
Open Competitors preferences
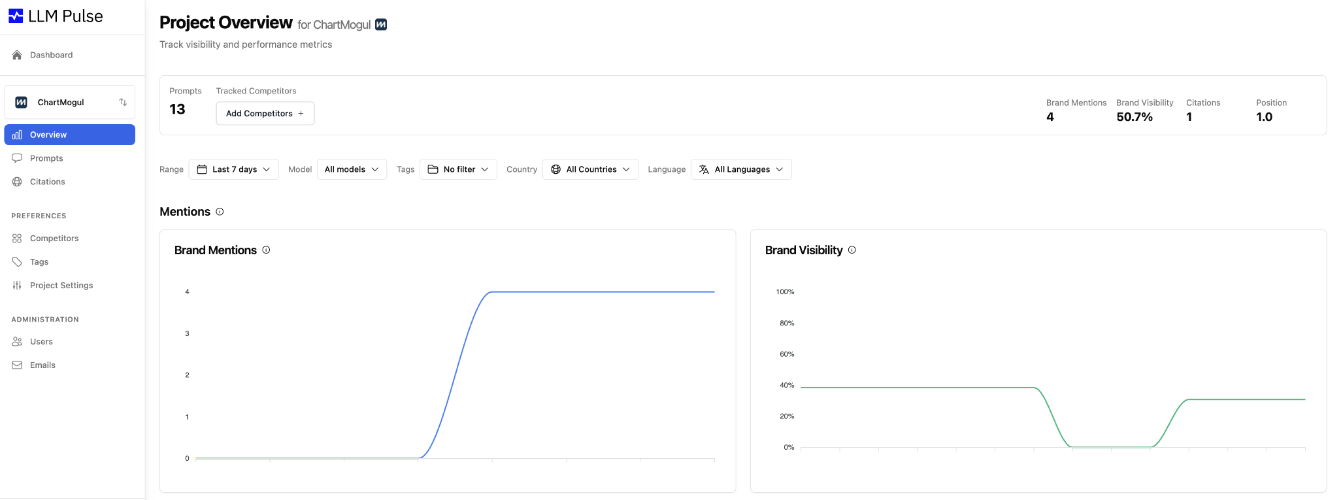(70, 239)
